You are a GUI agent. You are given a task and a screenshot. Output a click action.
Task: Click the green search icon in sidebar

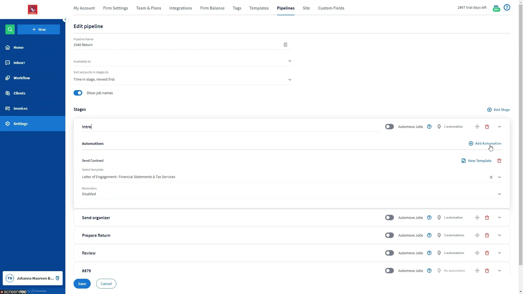(x=10, y=29)
